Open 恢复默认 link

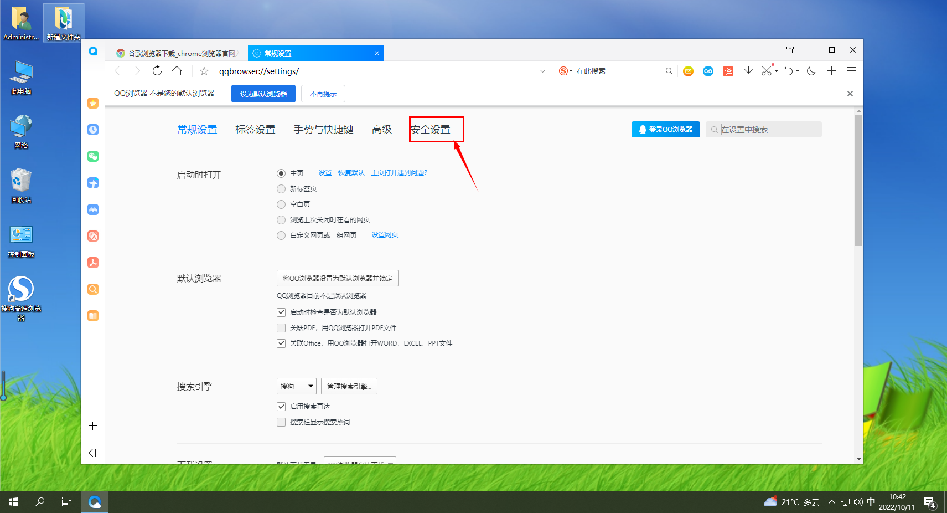[351, 173]
